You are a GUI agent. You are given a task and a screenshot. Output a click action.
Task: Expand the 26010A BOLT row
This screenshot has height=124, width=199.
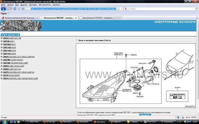[2, 41]
